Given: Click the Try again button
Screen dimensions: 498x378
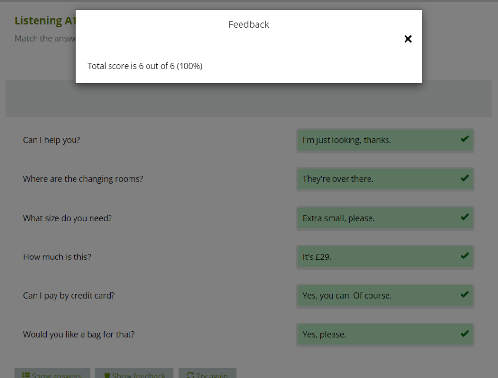Looking at the screenshot, I should [207, 374].
